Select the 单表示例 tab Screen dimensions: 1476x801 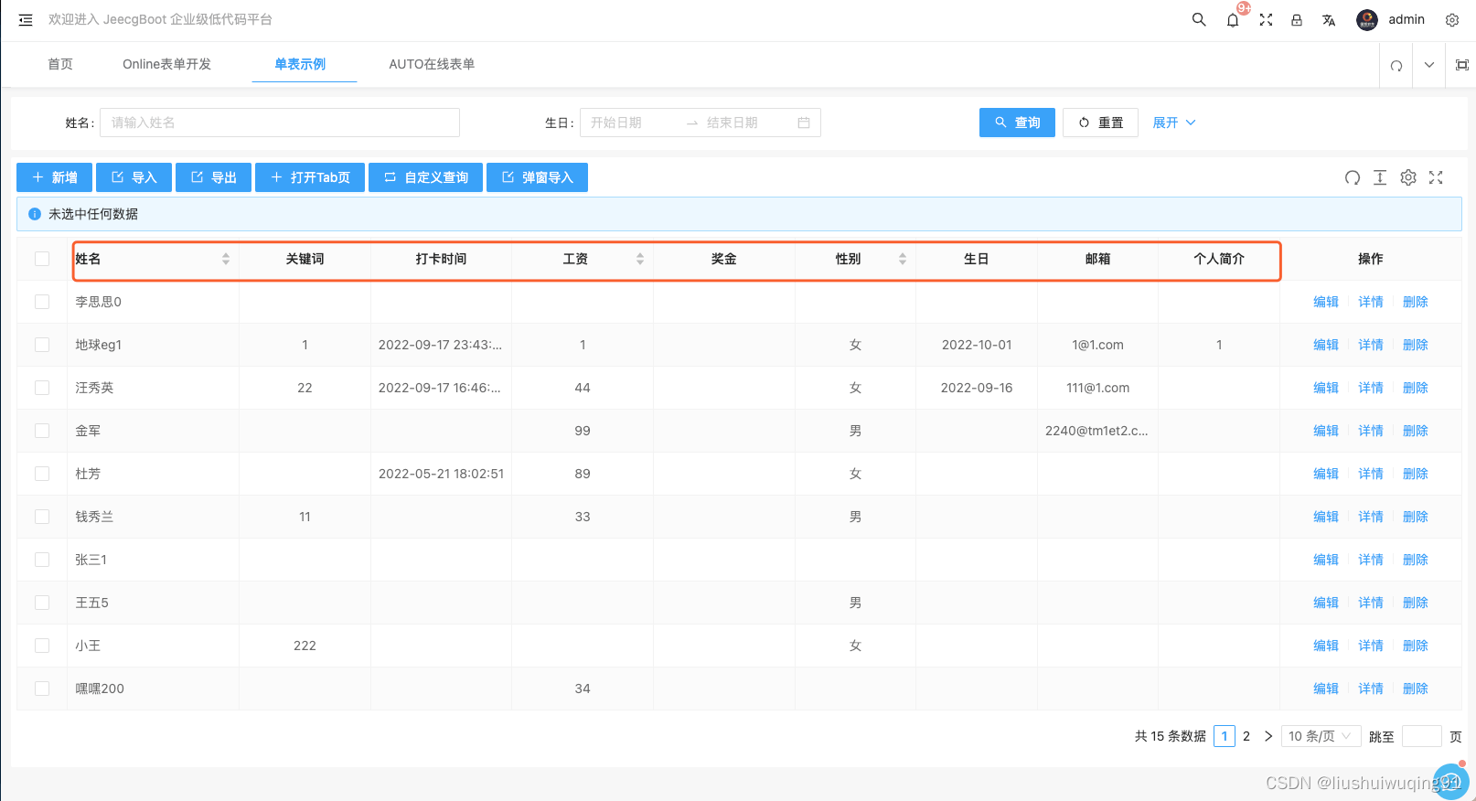[300, 64]
